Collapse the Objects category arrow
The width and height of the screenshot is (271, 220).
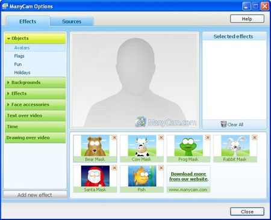coord(8,38)
